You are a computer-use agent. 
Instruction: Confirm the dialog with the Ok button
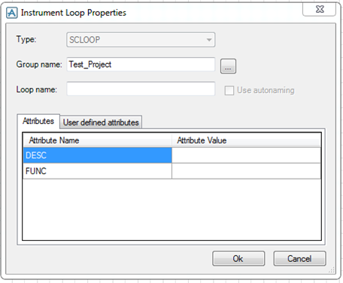click(x=238, y=258)
